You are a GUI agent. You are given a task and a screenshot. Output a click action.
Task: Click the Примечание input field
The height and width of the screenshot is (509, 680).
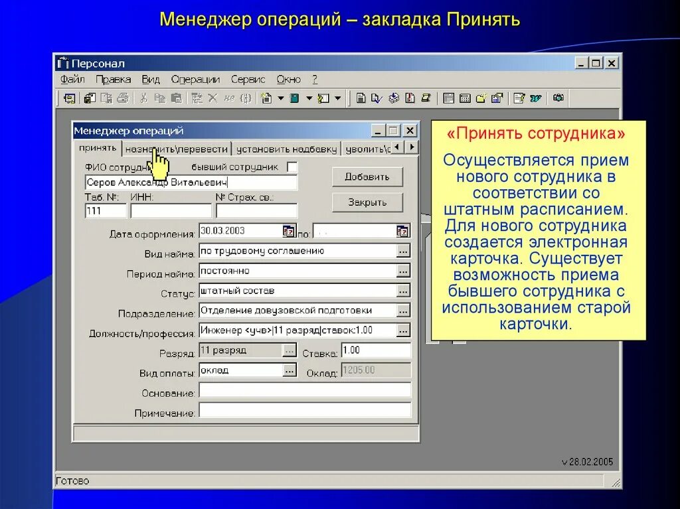coord(305,410)
